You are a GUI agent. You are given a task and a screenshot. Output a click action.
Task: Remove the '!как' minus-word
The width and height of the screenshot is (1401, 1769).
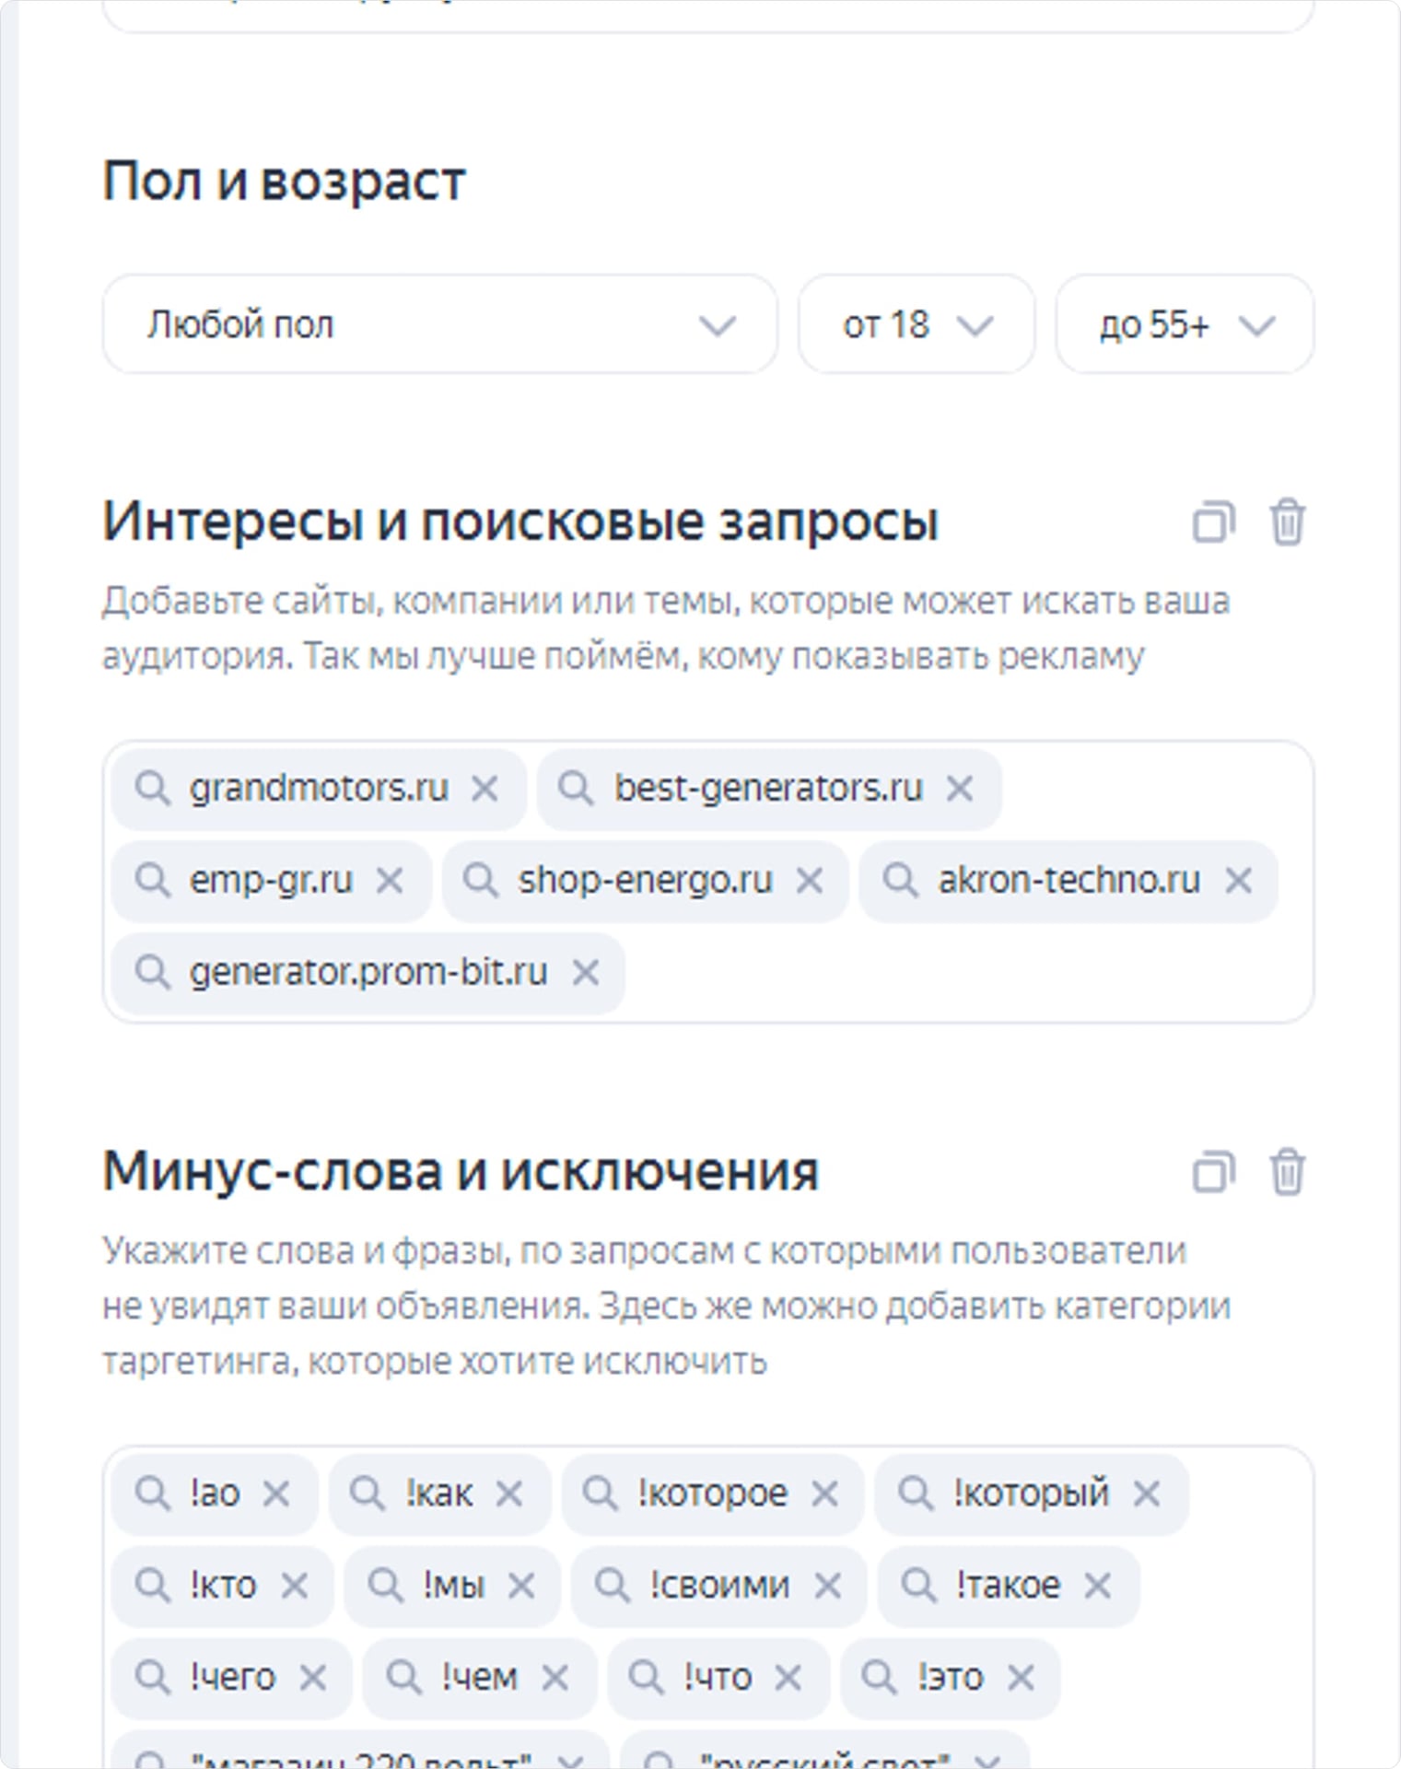(509, 1494)
